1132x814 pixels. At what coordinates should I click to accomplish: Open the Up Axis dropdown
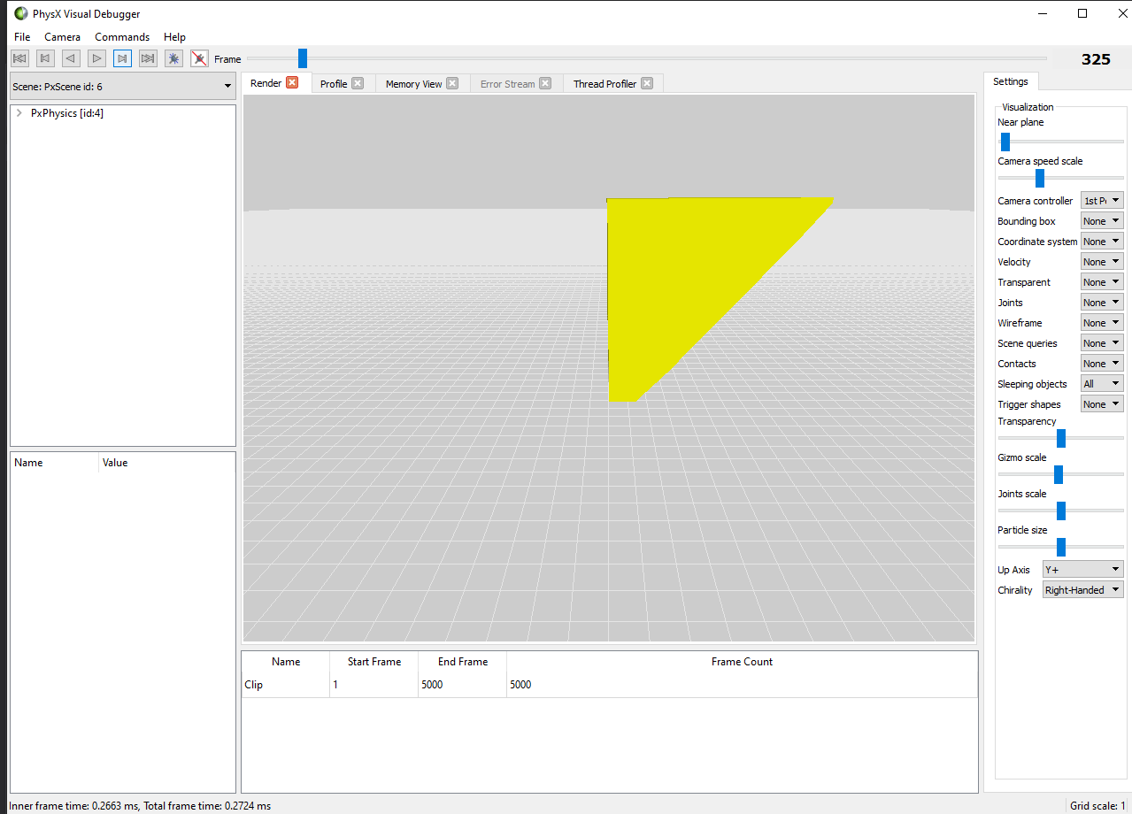pyautogui.click(x=1082, y=569)
